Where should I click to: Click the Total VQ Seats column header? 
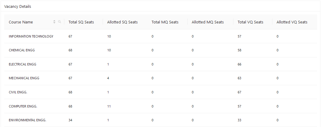click(x=250, y=22)
